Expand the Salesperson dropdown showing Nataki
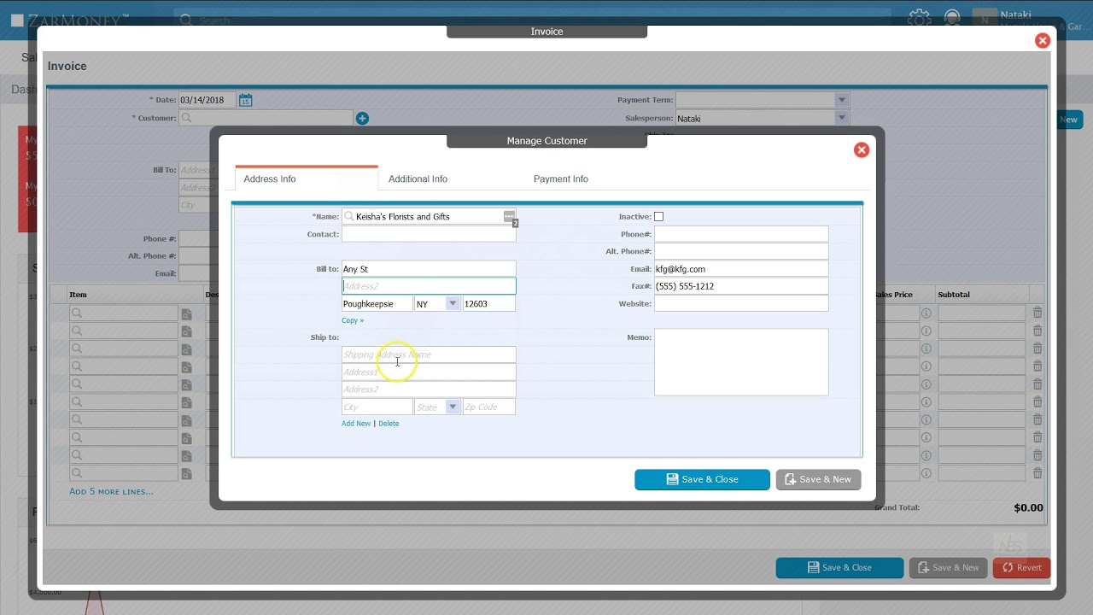1093x615 pixels. [841, 118]
